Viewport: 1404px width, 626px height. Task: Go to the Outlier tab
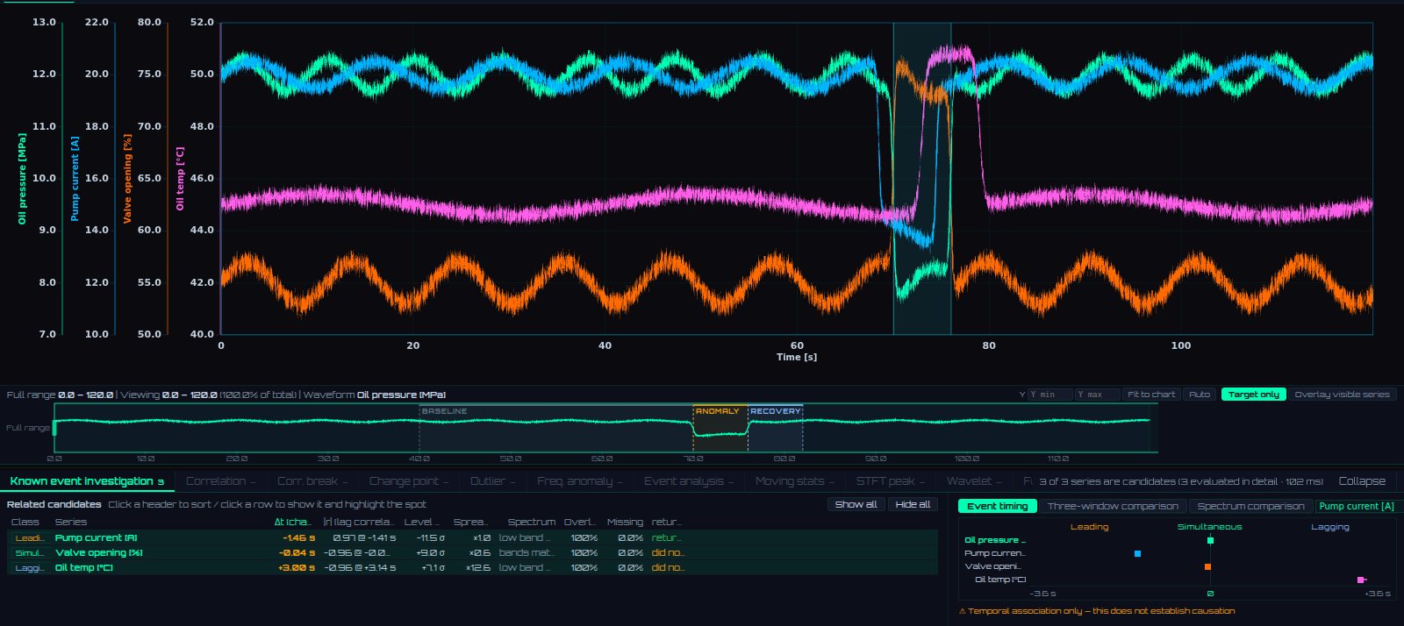tap(492, 481)
